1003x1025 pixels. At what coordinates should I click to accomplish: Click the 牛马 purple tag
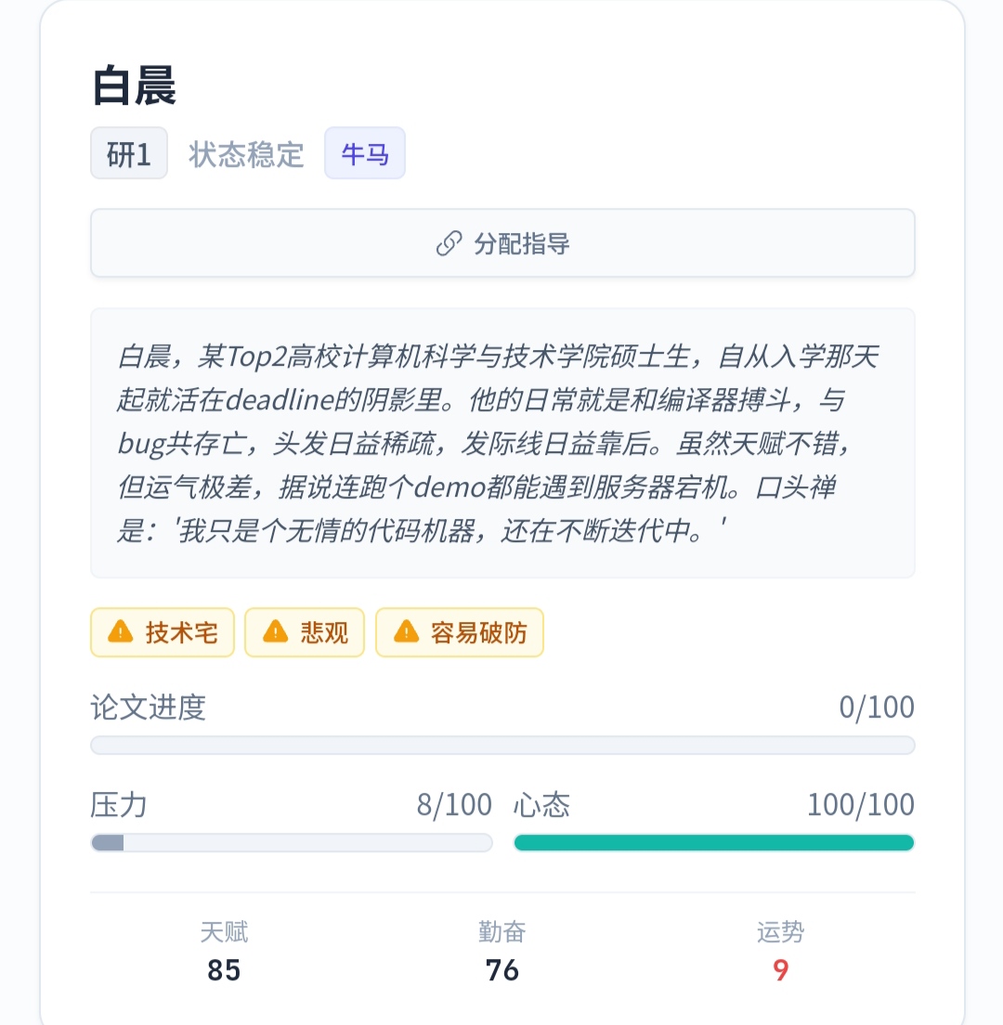365,153
